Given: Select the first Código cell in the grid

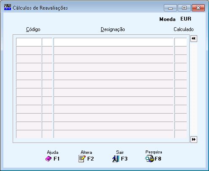Looking at the screenshot, I should [x=29, y=42].
